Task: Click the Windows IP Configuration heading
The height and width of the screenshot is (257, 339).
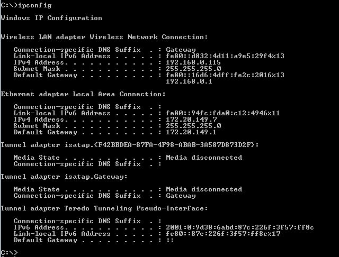Action: [51, 17]
